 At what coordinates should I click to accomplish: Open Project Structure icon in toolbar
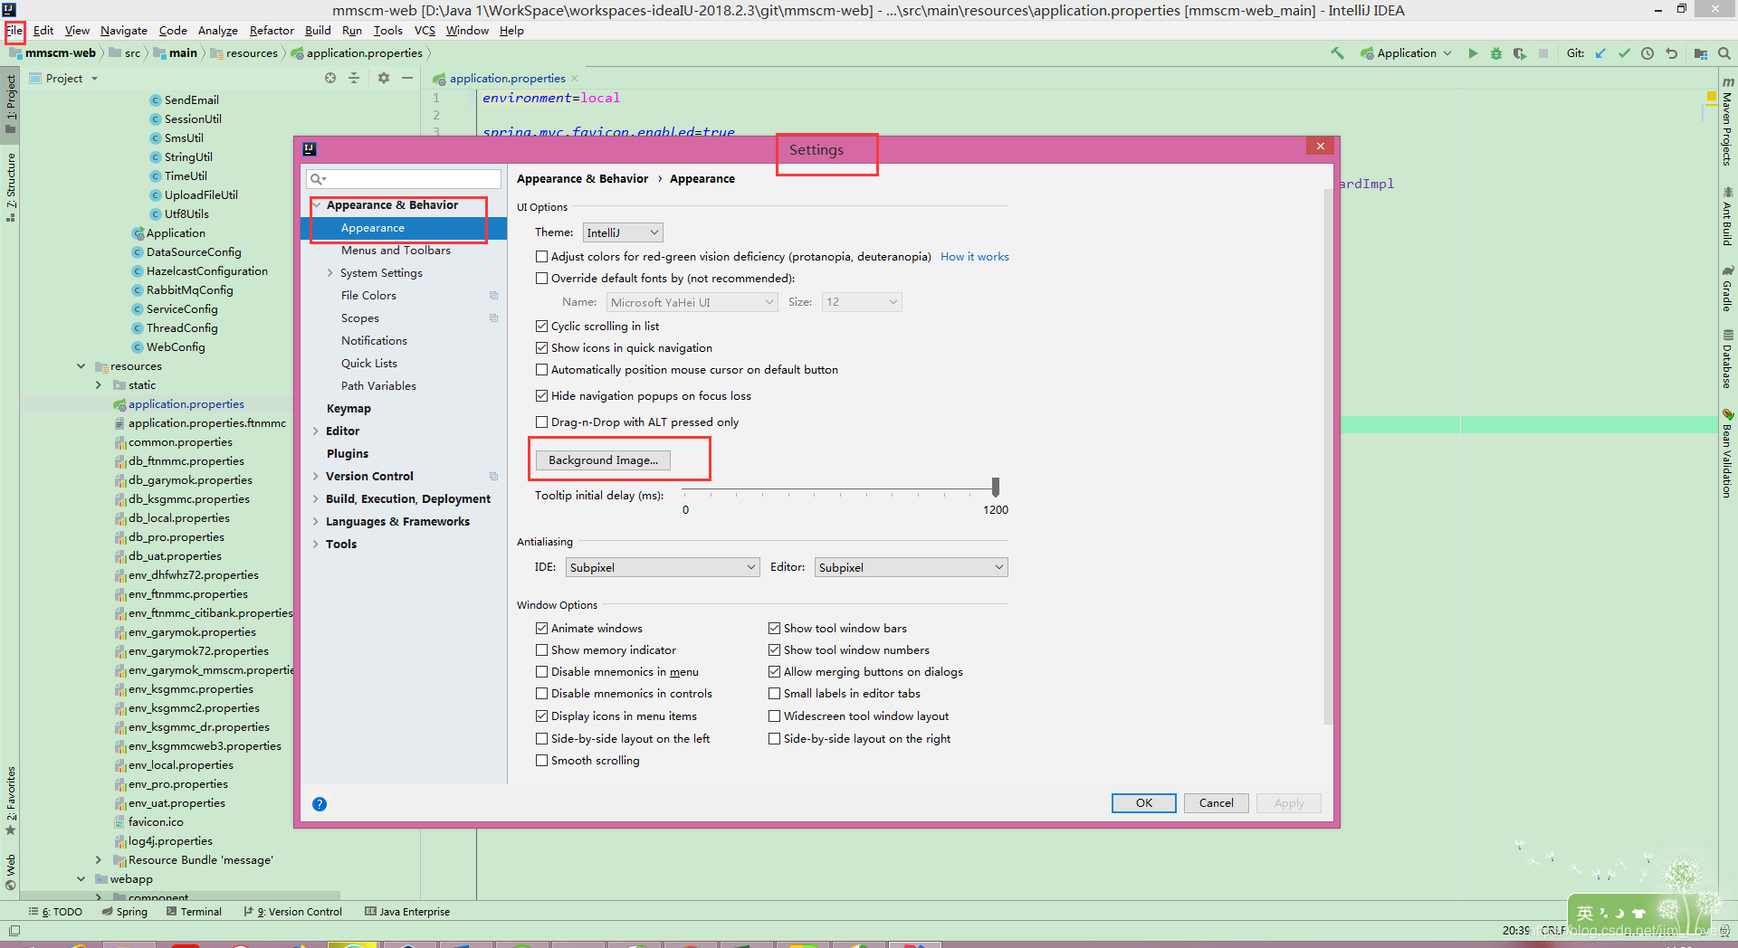pyautogui.click(x=1701, y=53)
